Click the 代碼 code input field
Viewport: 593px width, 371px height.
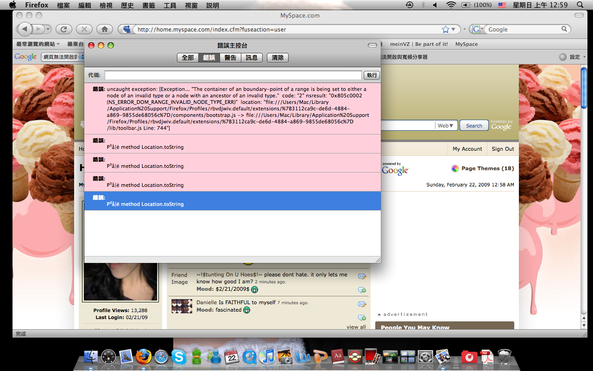pos(233,75)
